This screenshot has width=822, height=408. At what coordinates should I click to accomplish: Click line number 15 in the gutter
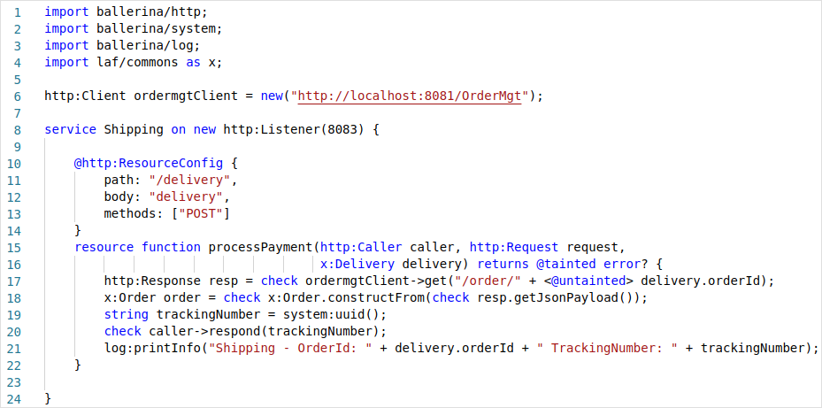click(14, 247)
